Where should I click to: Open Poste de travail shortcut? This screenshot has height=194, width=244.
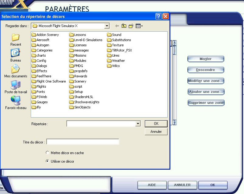[16, 87]
